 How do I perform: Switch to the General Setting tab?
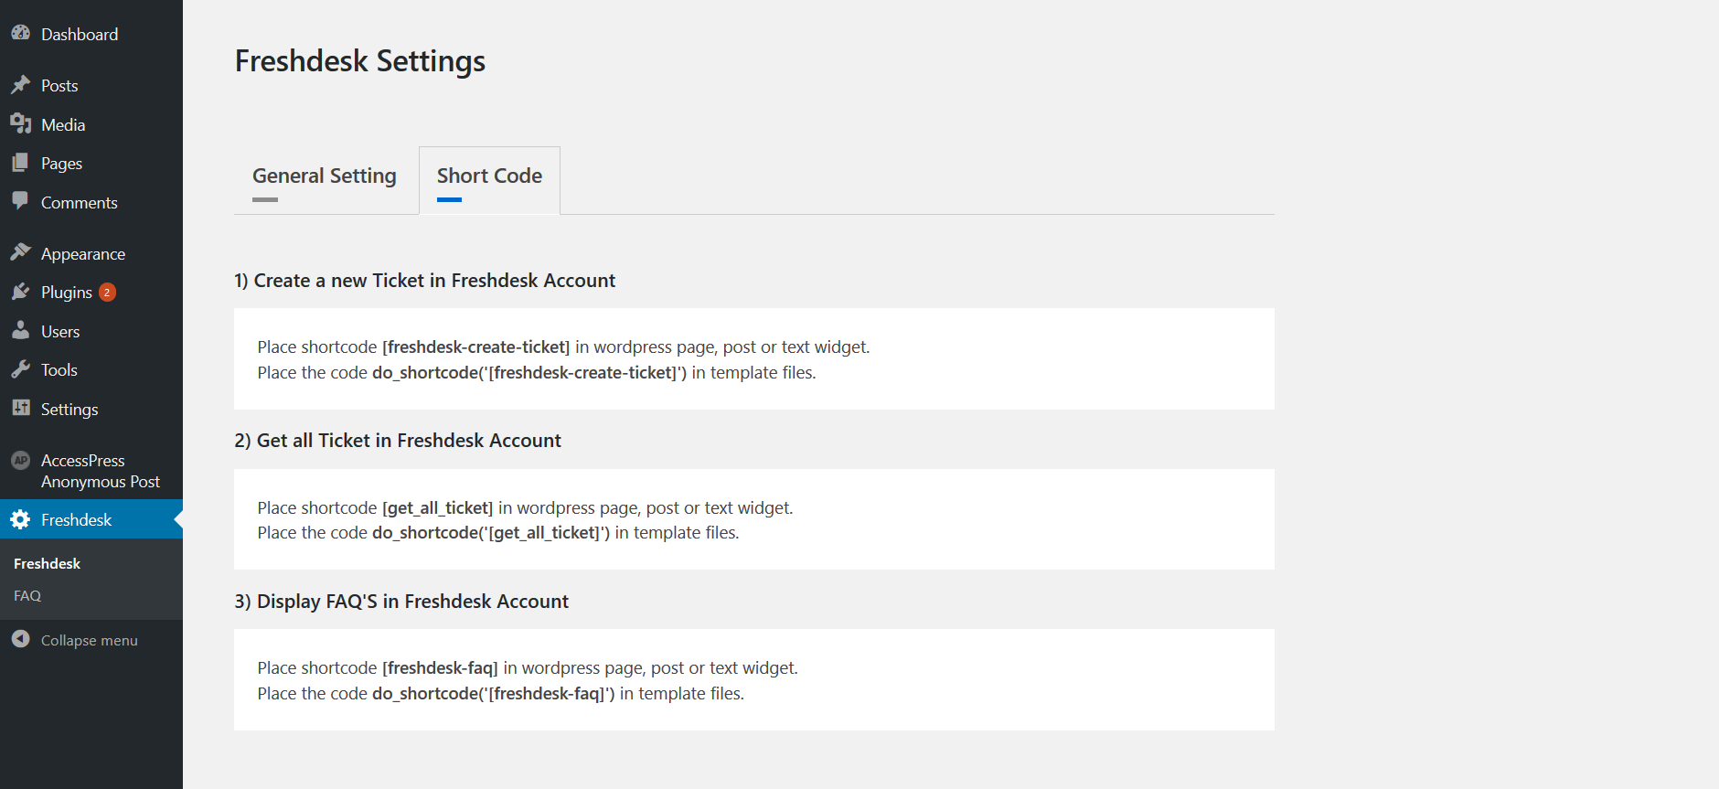coord(325,176)
